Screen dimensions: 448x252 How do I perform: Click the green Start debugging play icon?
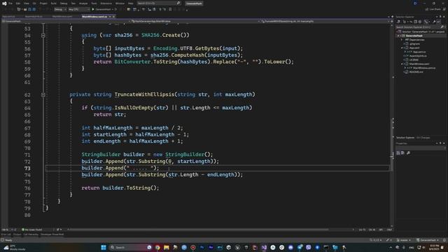[93, 9]
